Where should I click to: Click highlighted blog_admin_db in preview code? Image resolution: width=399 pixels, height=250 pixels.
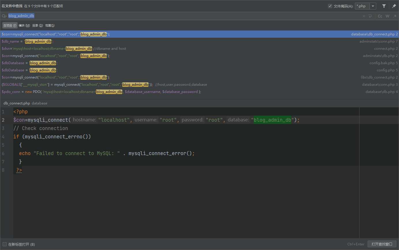pyautogui.click(x=272, y=120)
